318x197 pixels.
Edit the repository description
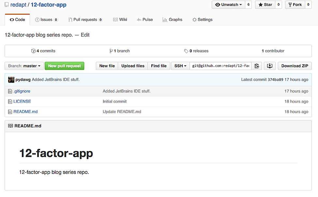(85, 35)
